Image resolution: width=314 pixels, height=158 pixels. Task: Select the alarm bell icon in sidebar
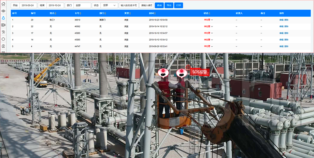pyautogui.click(x=3, y=18)
